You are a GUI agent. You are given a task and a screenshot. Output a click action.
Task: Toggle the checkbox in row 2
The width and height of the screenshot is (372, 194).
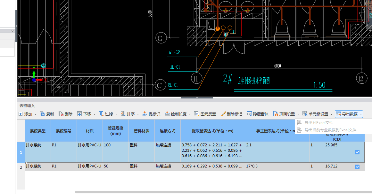(357, 167)
